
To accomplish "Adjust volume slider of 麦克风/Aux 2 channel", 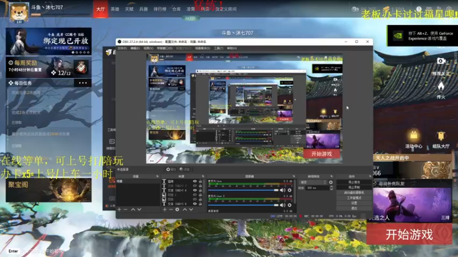I will 243,205.
